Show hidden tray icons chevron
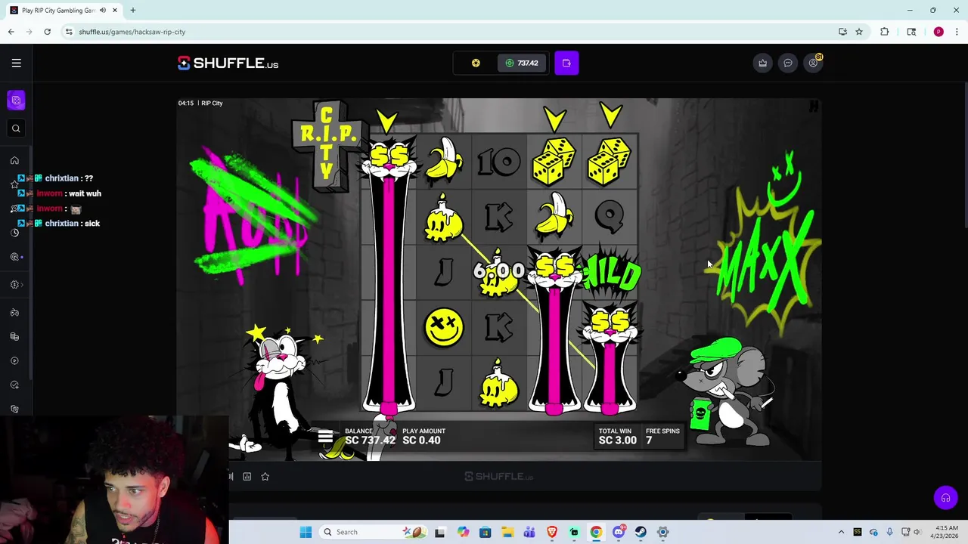 (x=841, y=532)
